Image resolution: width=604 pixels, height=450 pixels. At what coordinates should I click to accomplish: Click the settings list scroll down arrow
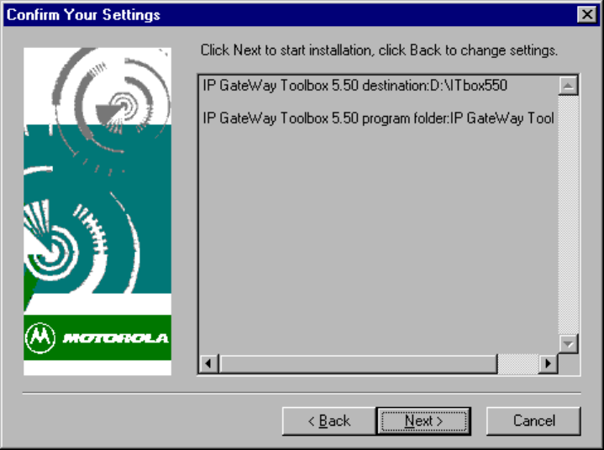[568, 343]
